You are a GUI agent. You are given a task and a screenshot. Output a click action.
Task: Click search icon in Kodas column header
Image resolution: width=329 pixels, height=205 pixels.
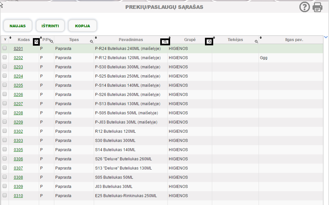(37, 42)
